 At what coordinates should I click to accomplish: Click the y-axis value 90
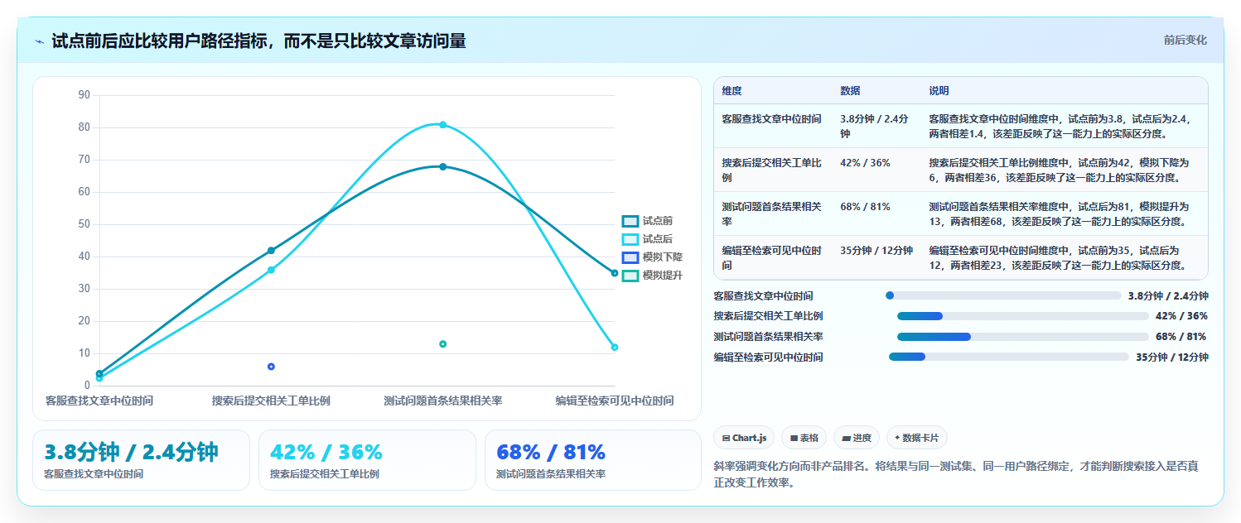(x=84, y=95)
